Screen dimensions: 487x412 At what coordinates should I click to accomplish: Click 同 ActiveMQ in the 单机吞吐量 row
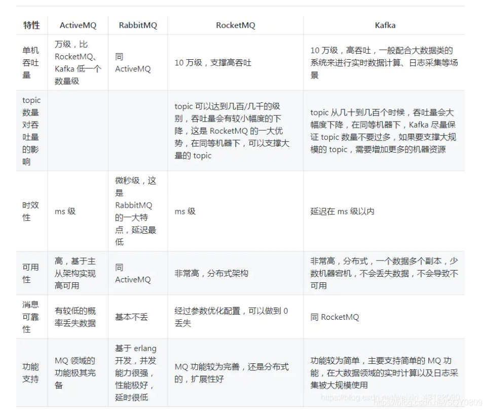pos(133,63)
